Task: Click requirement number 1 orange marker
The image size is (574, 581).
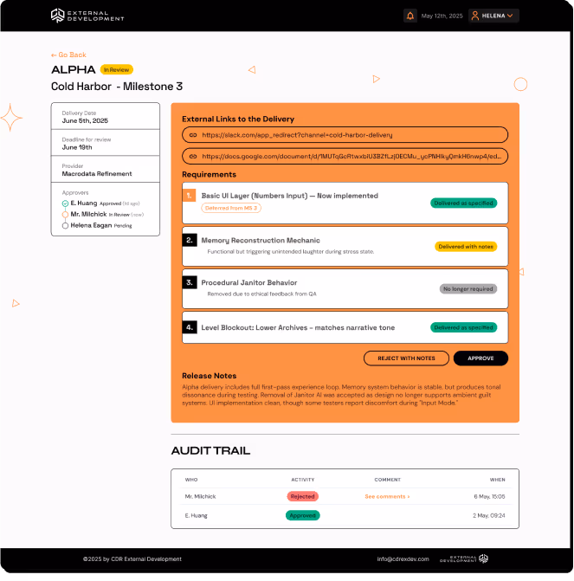Action: pyautogui.click(x=190, y=196)
